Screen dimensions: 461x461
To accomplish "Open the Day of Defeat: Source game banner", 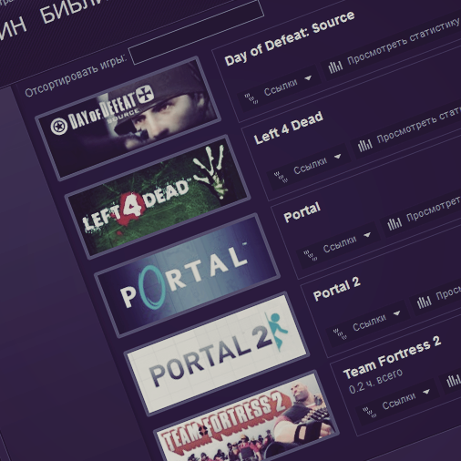I will [128, 118].
